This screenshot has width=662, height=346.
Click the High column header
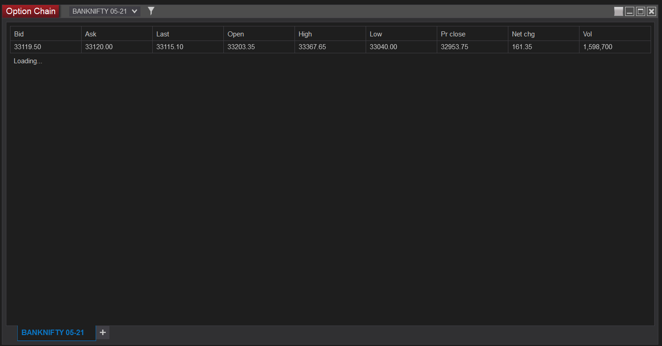click(331, 34)
